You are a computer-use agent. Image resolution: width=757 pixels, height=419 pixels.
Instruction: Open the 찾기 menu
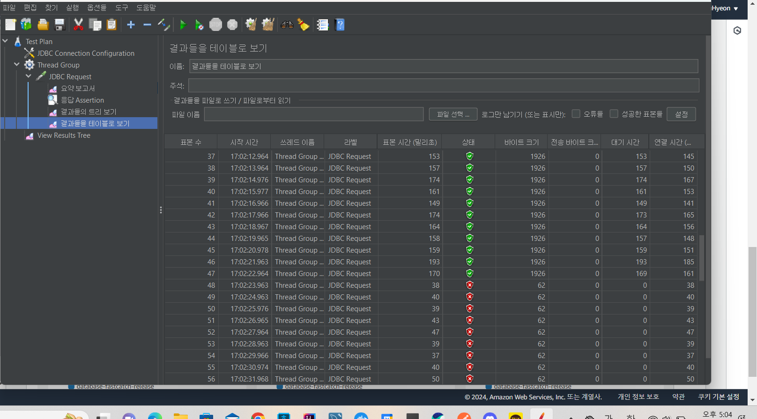coord(51,7)
